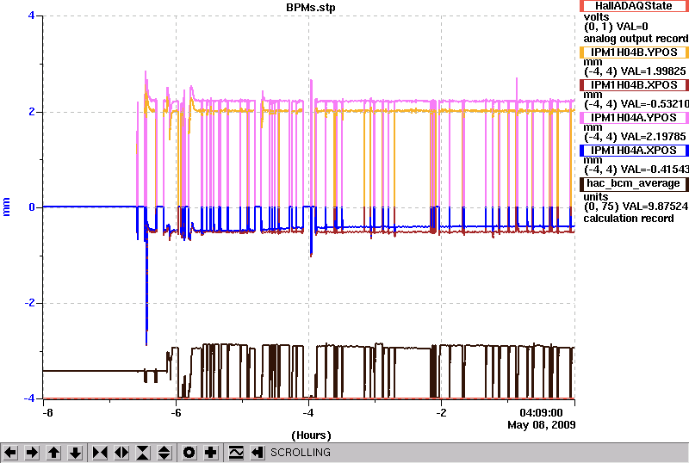The width and height of the screenshot is (689, 463).
Task: Click the (Hours) x-axis label
Action: tap(311, 435)
